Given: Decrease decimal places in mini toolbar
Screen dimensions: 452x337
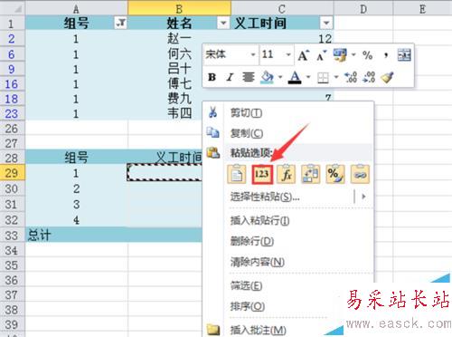Looking at the screenshot, I should point(369,77).
